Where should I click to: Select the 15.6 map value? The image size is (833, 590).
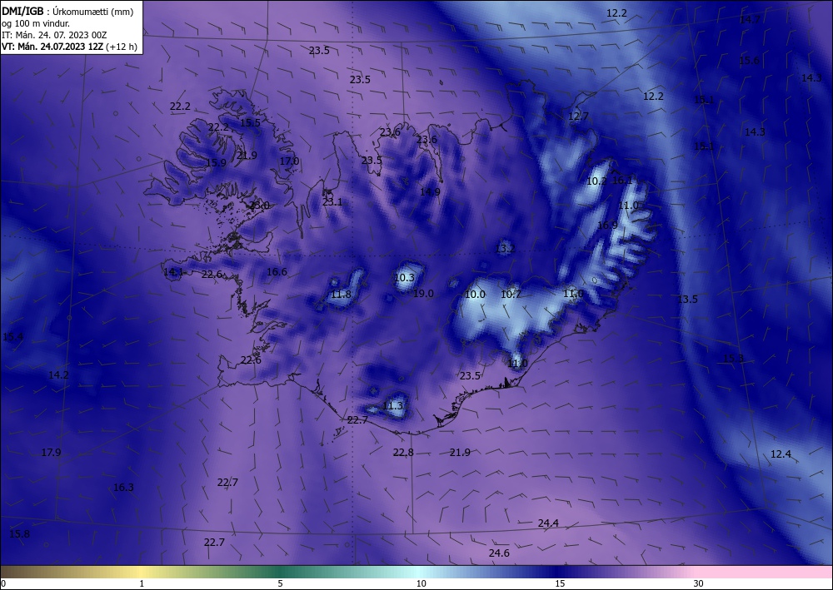(749, 61)
